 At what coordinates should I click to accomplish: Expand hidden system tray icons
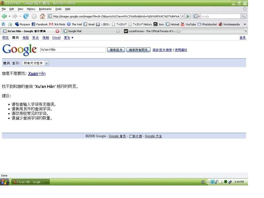(x=208, y=182)
